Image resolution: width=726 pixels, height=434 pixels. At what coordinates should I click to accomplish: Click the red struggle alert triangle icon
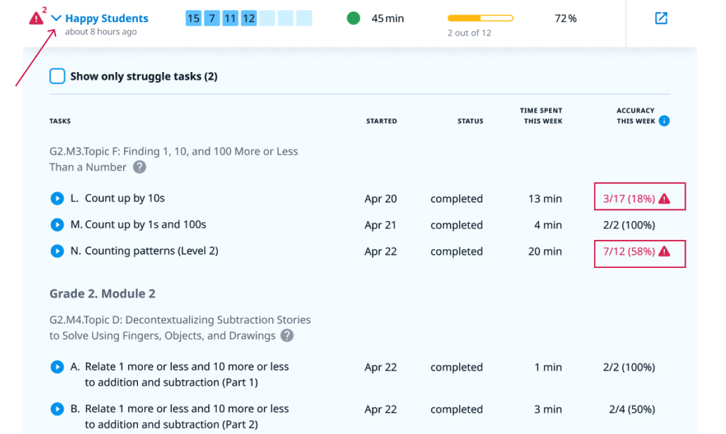(36, 18)
